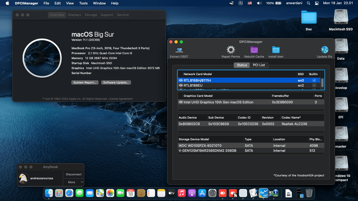Select WDC WD10SPZX-60Z10T0 storage row
358x201 pixels.
click(251, 146)
